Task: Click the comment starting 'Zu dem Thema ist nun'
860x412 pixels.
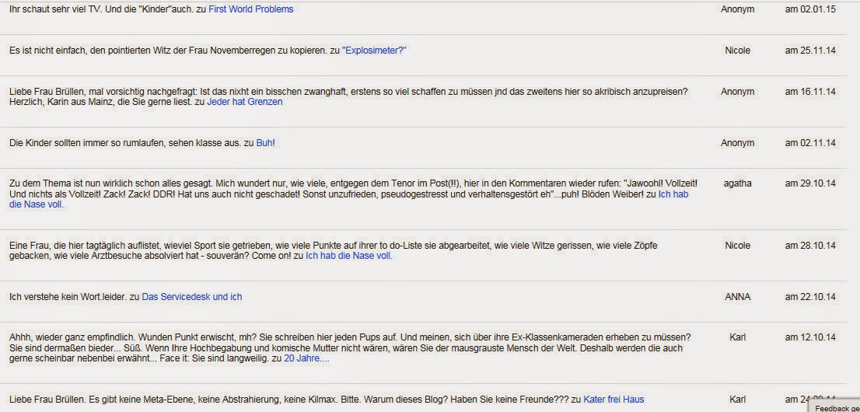Action: (353, 194)
